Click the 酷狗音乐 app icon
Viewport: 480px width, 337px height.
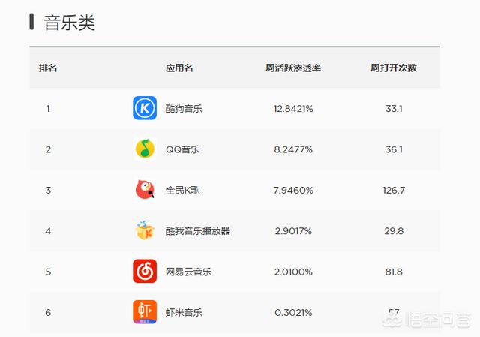coord(145,108)
